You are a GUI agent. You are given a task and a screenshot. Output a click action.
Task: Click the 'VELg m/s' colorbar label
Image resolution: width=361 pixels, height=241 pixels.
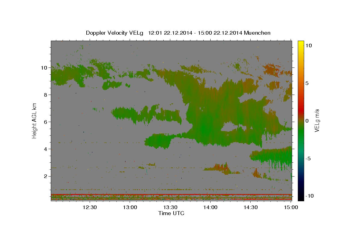tap(317, 120)
